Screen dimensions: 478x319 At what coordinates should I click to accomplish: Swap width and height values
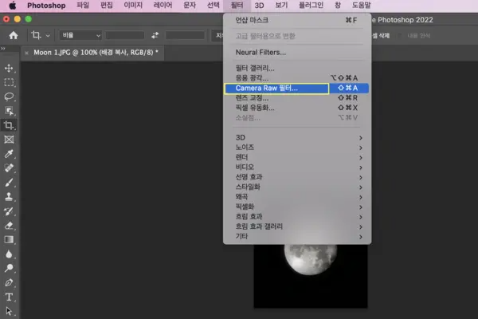pos(155,35)
